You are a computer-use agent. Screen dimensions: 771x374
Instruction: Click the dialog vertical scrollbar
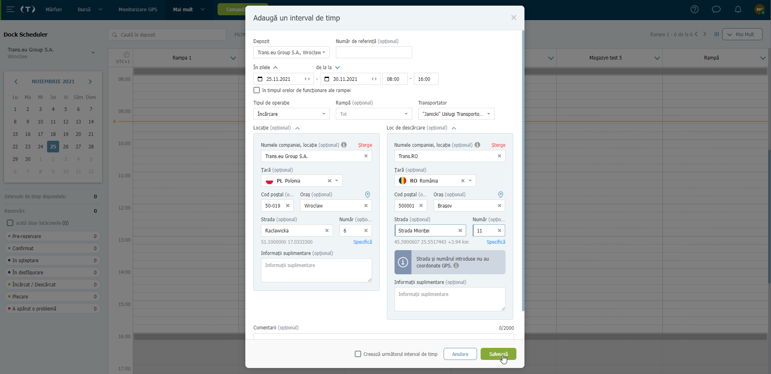pos(523,171)
